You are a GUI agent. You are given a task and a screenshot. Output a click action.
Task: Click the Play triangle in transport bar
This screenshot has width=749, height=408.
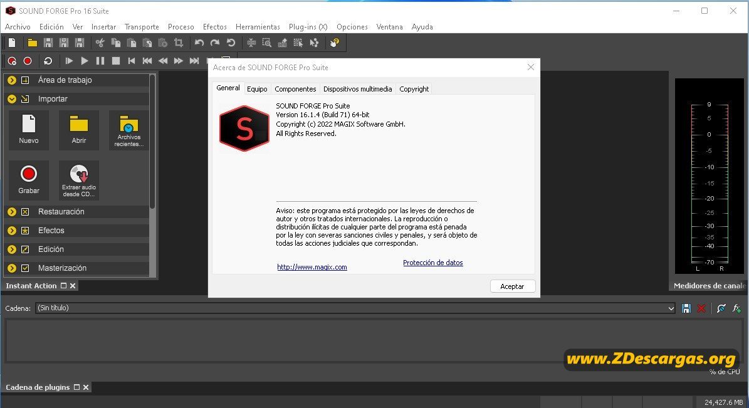click(x=85, y=61)
